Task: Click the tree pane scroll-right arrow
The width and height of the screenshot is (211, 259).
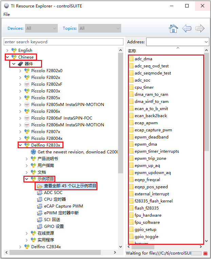Action: pyautogui.click(x=115, y=252)
